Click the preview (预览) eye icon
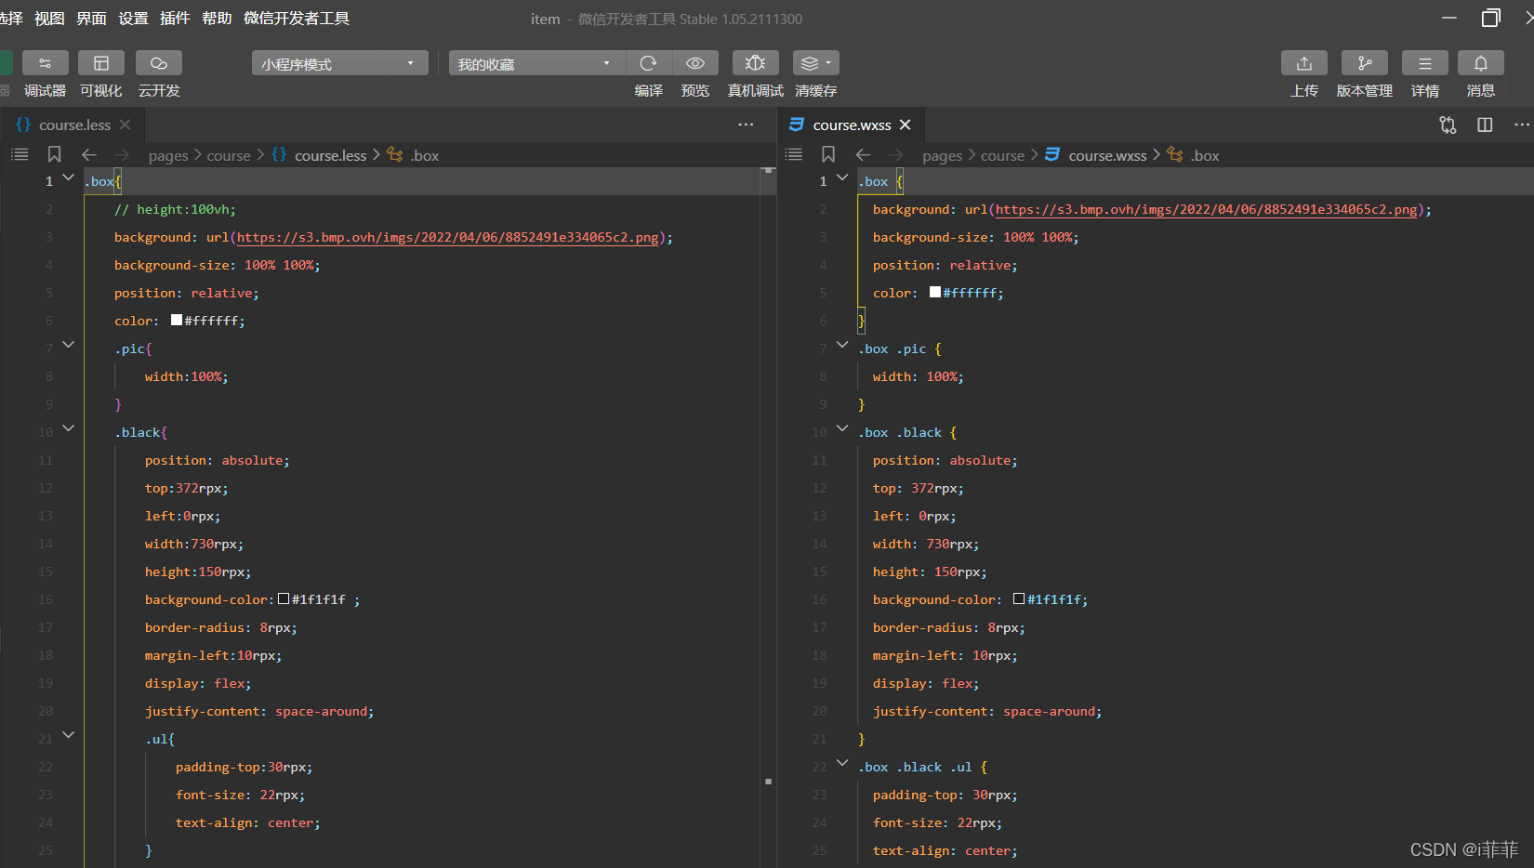Viewport: 1534px width, 868px height. [x=695, y=63]
